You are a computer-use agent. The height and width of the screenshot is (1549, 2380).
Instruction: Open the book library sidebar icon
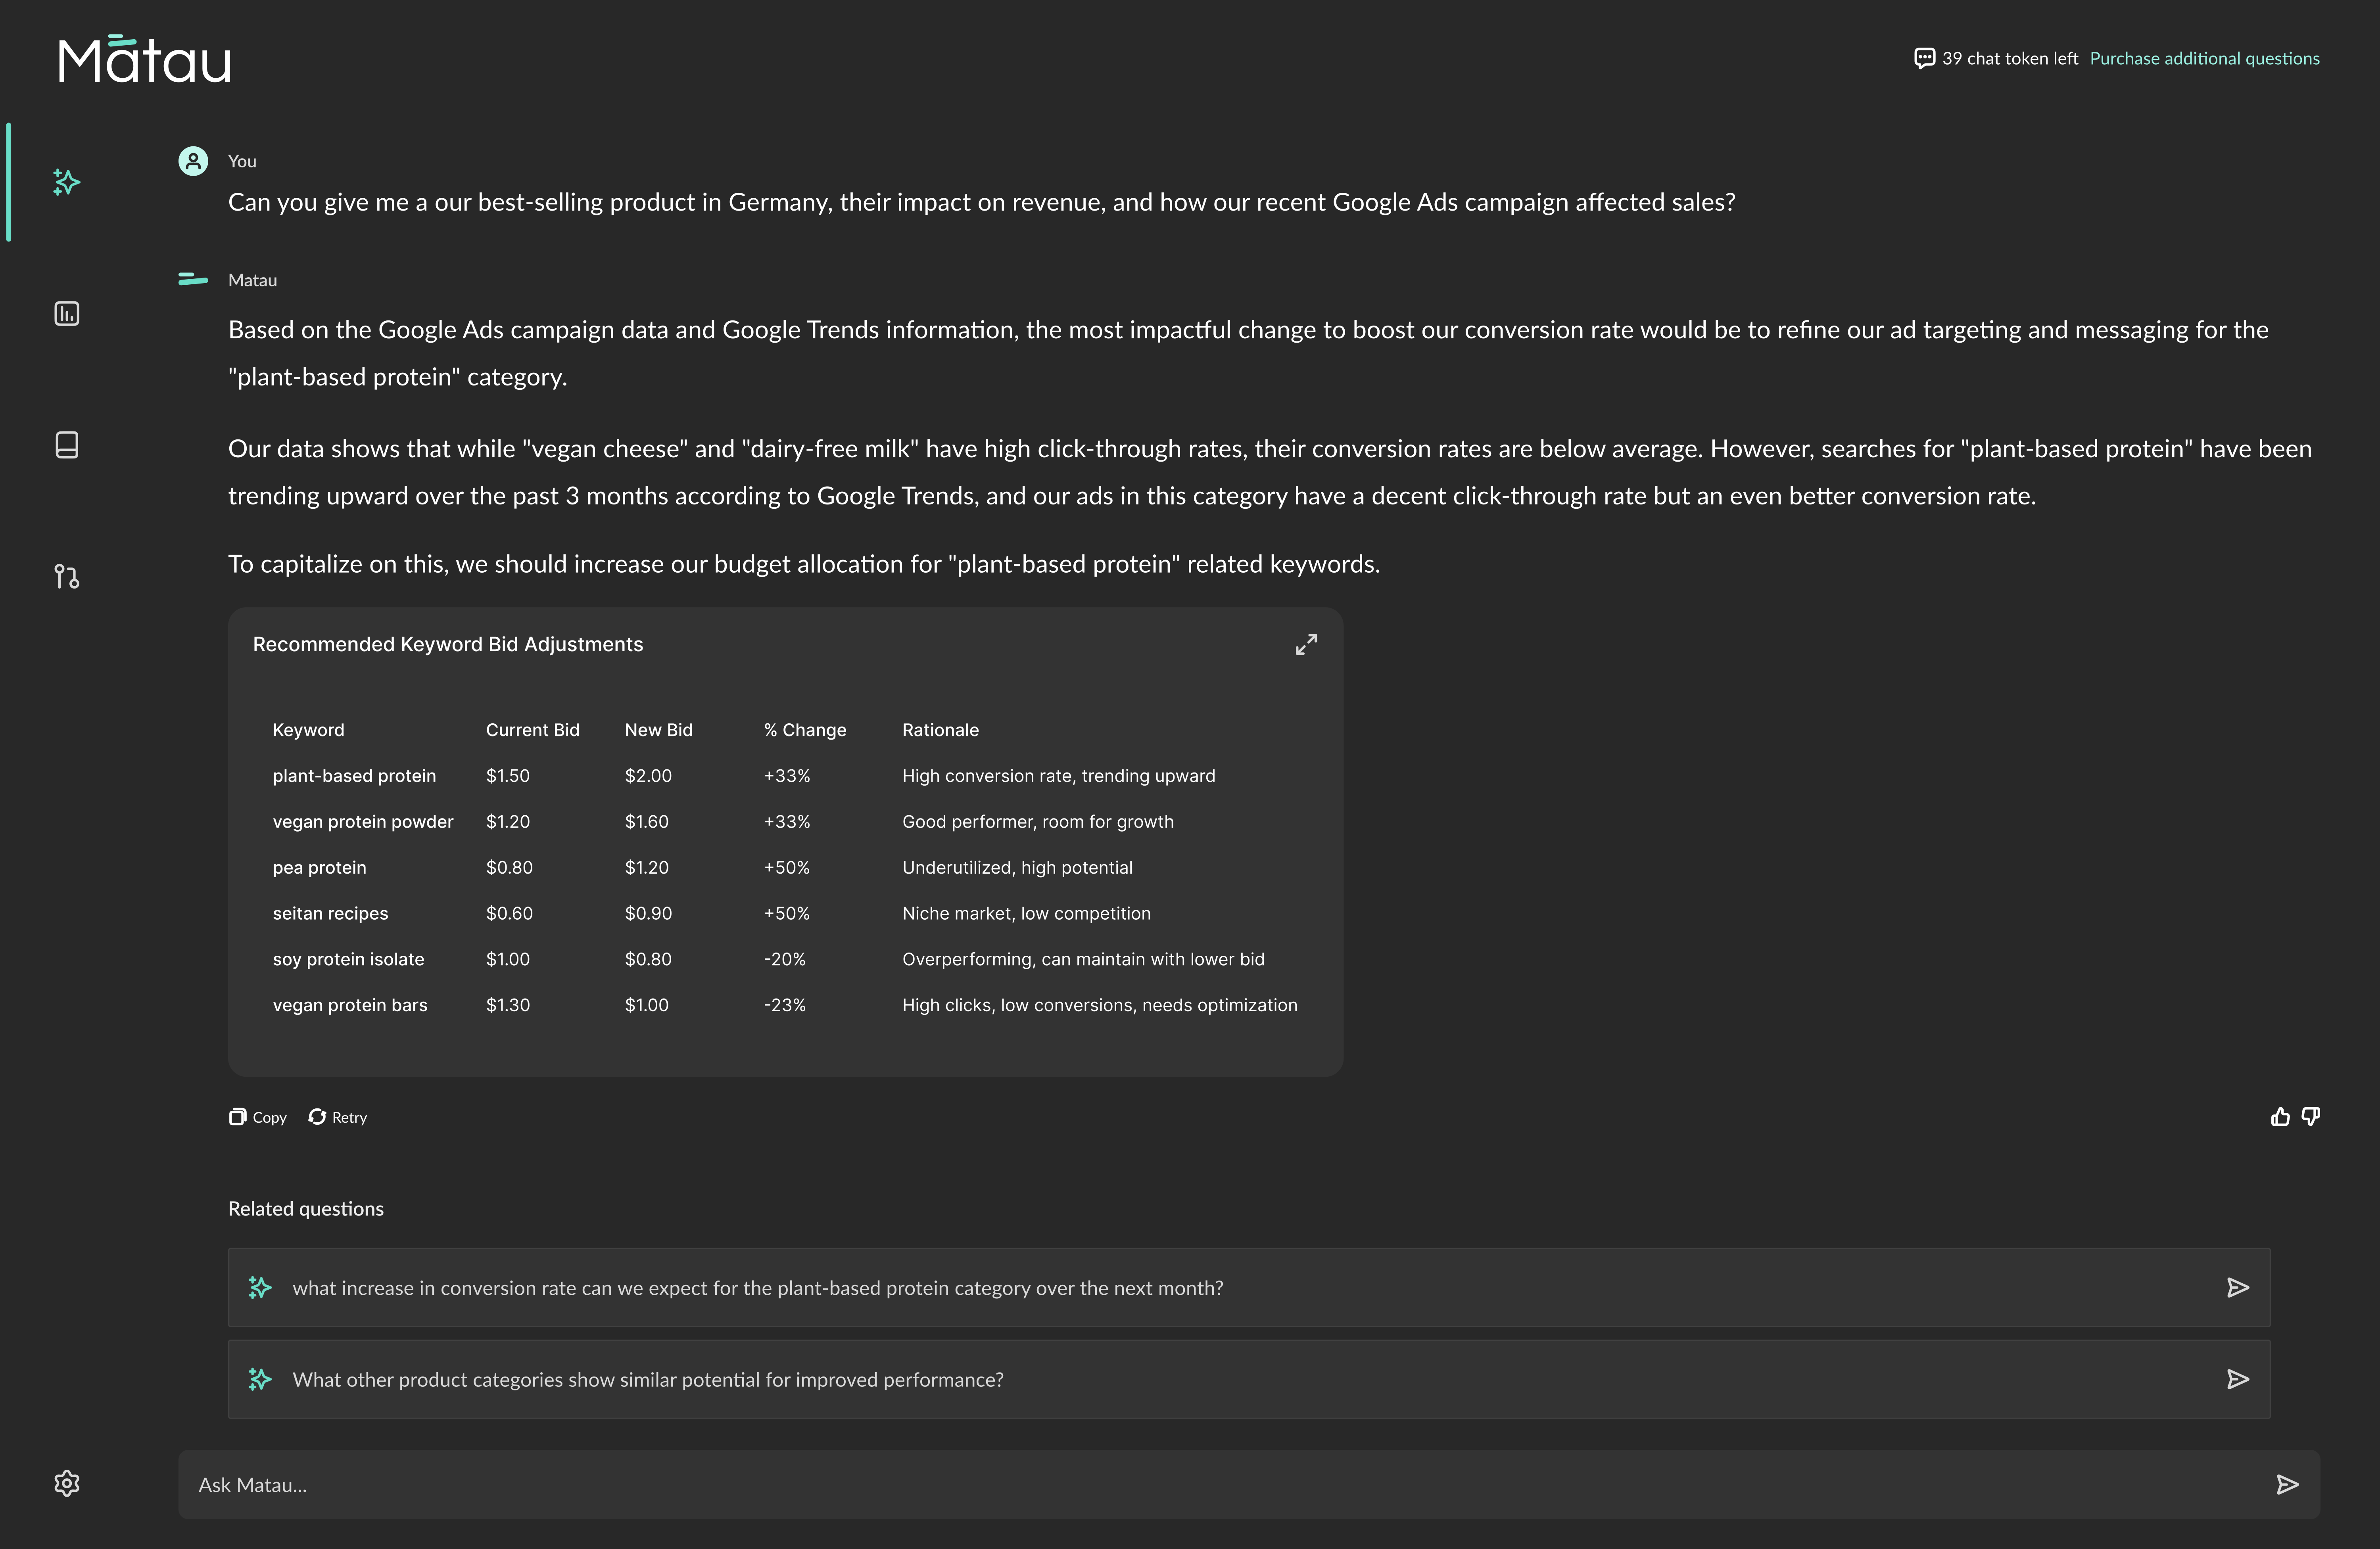[x=66, y=445]
